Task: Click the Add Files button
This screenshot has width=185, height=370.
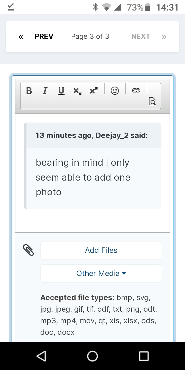Action: 101,250
